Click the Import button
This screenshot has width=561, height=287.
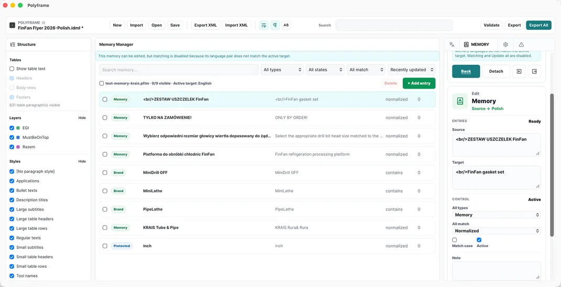coord(136,25)
